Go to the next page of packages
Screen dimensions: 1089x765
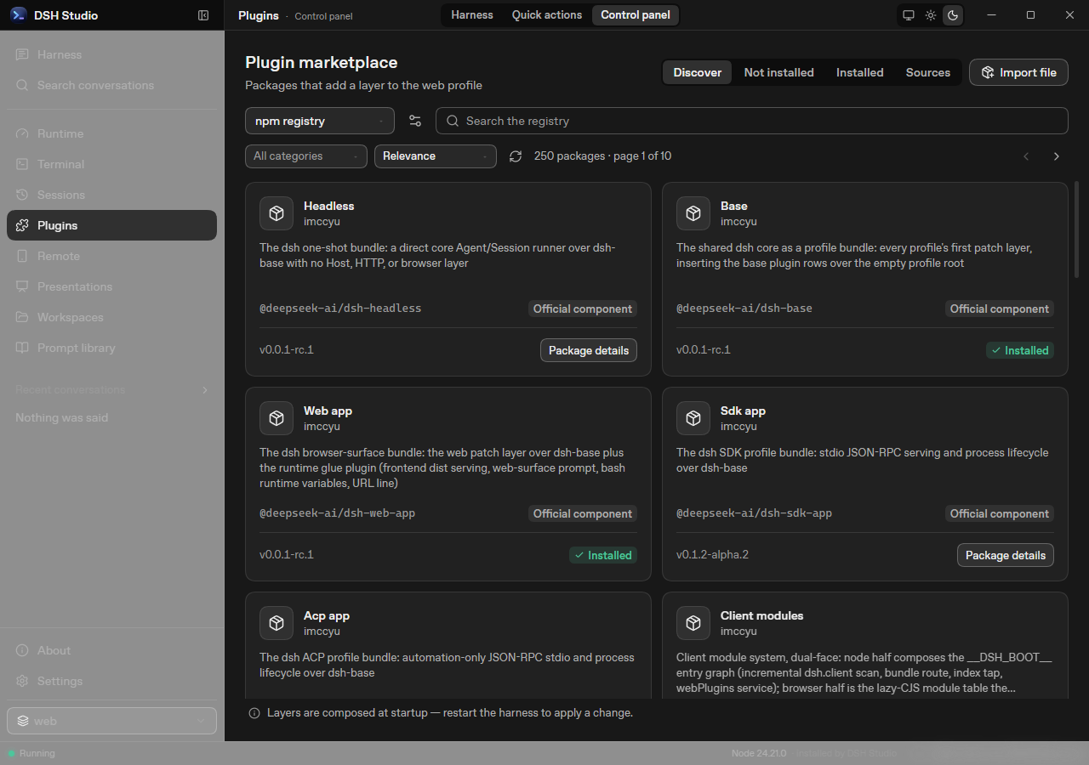(1057, 156)
